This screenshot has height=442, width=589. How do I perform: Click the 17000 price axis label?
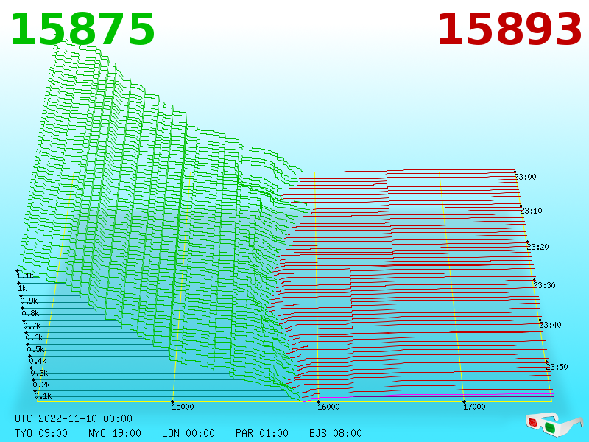pyautogui.click(x=474, y=407)
